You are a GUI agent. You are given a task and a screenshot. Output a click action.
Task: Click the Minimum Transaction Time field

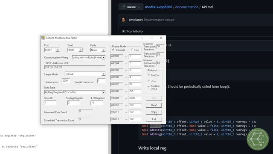pos(160,63)
